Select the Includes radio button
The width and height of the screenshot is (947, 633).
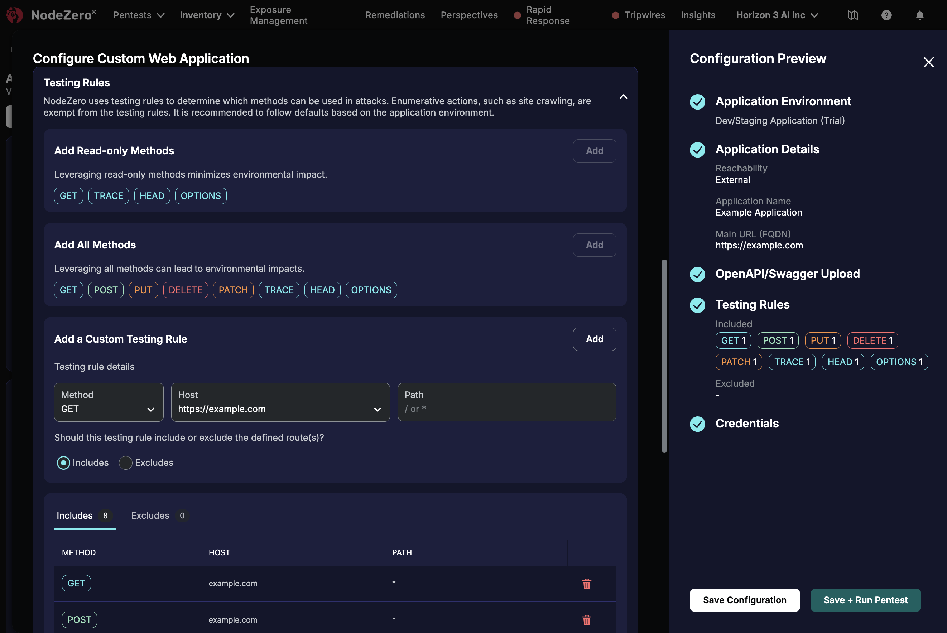[63, 463]
